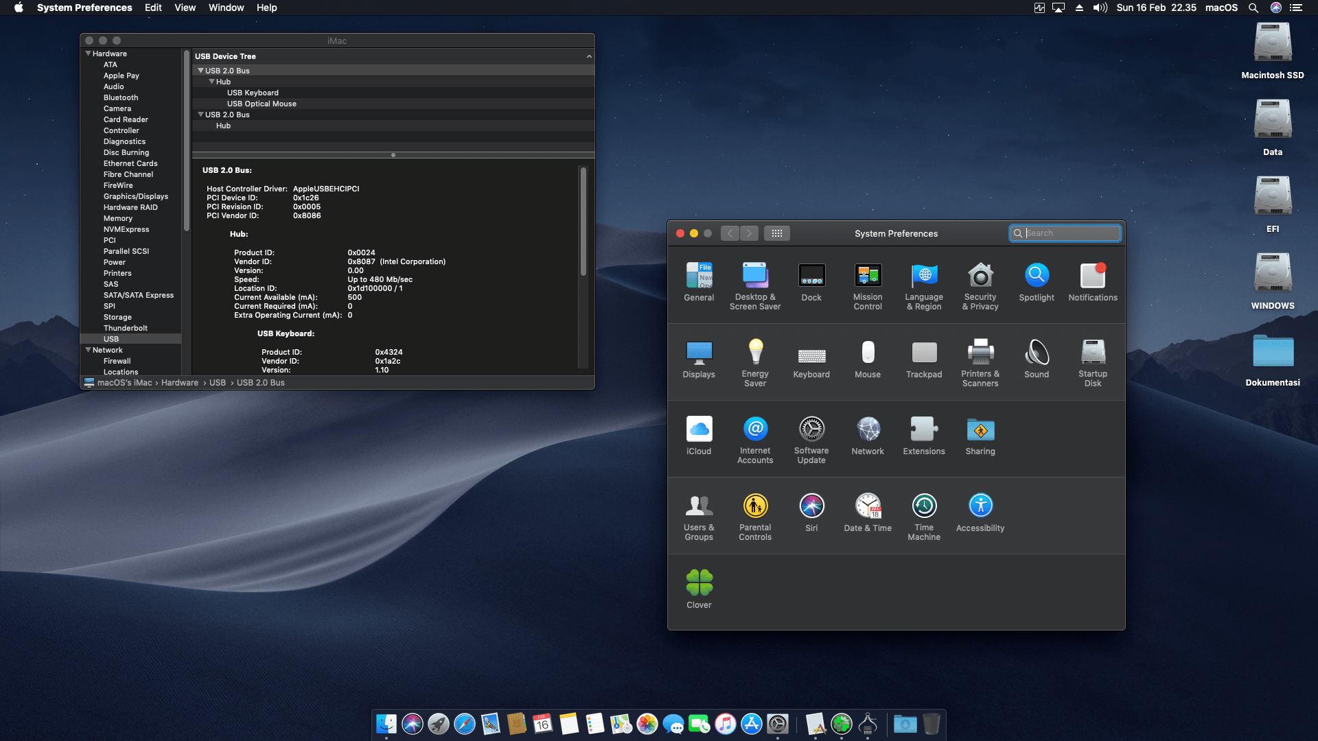Collapse the Hardware section in sidebar
1318x741 pixels.
pyautogui.click(x=88, y=54)
